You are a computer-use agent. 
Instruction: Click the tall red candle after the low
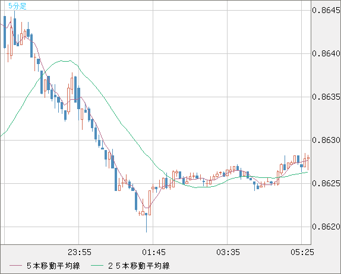(150, 203)
